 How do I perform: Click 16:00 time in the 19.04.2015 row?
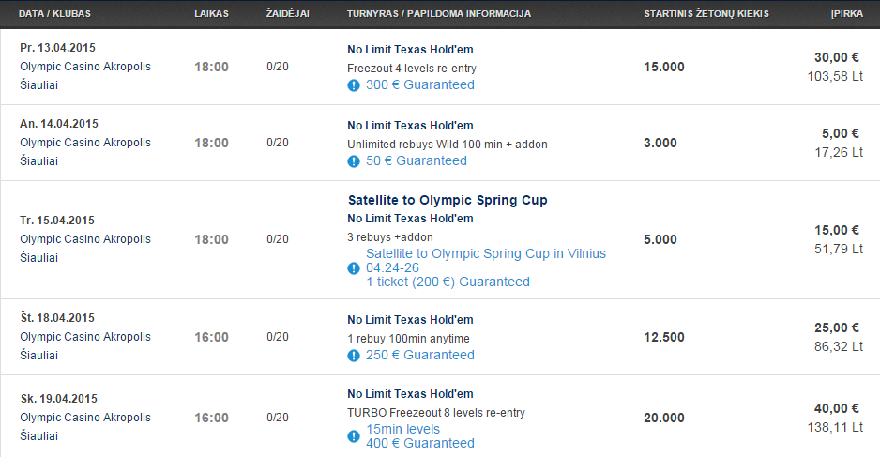point(212,419)
